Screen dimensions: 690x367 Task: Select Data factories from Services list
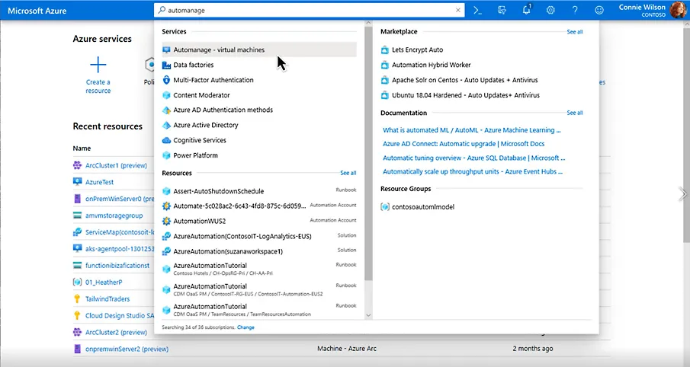pyautogui.click(x=194, y=65)
